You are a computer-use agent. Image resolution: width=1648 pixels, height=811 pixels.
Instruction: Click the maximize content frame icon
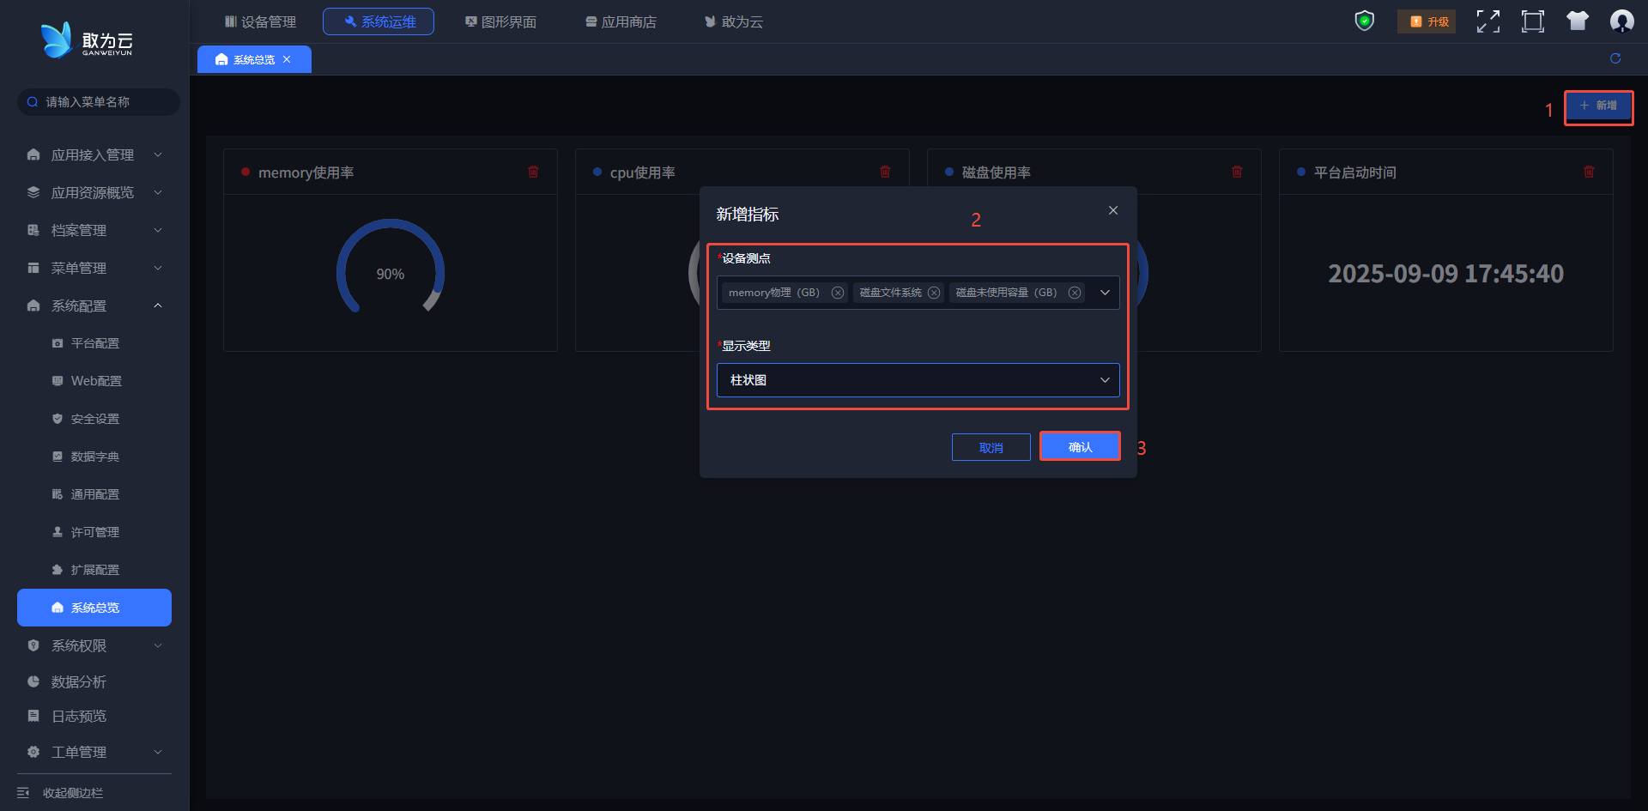tap(1533, 21)
